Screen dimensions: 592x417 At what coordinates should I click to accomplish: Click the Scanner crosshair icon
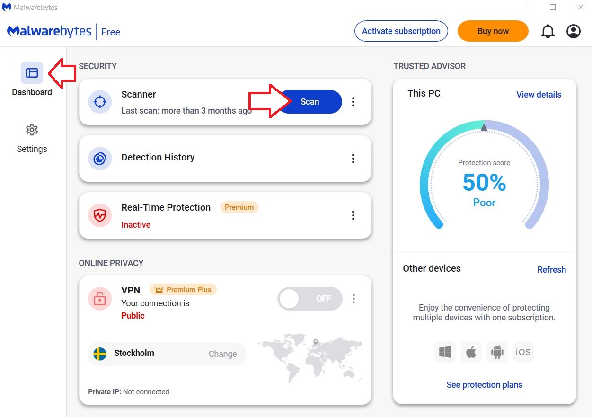100,102
